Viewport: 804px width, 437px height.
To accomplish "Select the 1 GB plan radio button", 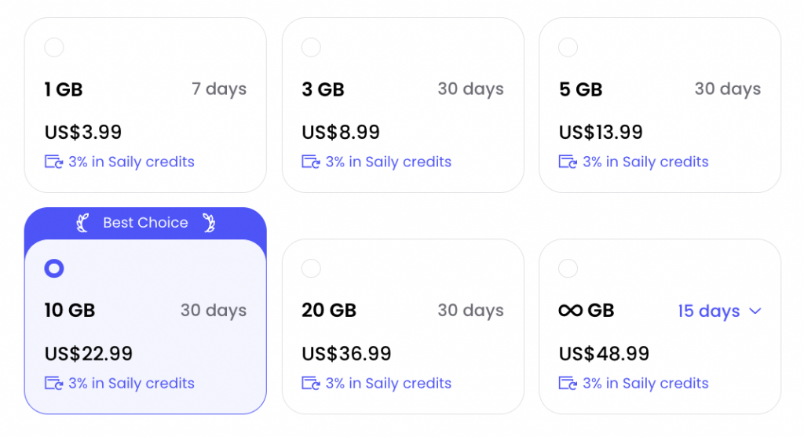I will (x=54, y=47).
